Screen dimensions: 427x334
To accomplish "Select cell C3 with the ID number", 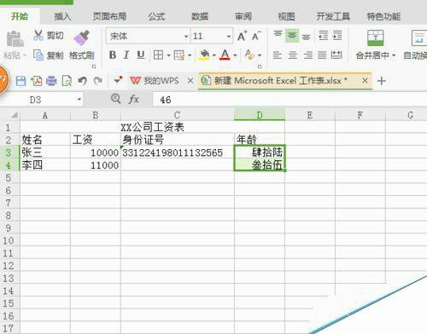I will pyautogui.click(x=178, y=153).
